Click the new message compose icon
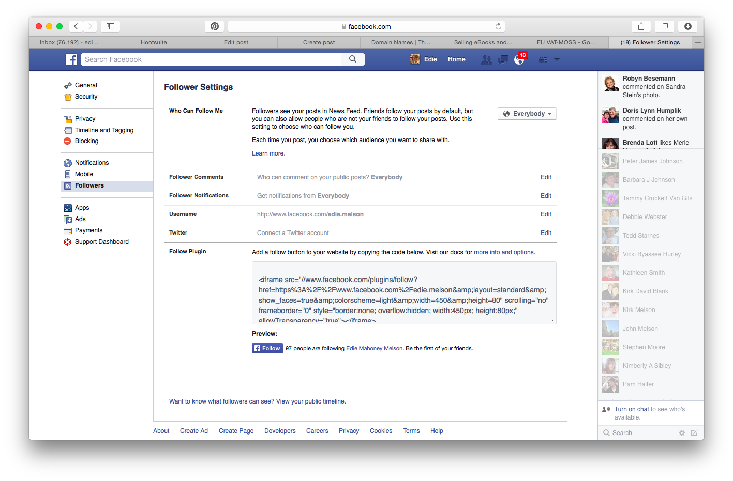Image resolution: width=733 pixels, height=481 pixels. [694, 433]
